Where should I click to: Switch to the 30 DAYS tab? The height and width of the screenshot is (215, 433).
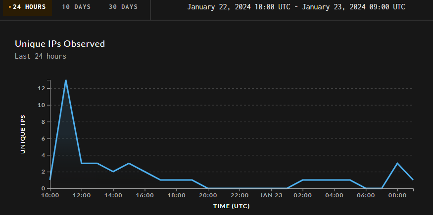point(123,7)
